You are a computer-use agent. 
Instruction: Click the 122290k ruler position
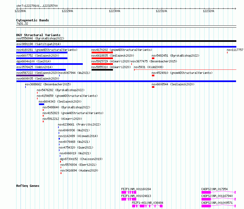click(x=67, y=11)
